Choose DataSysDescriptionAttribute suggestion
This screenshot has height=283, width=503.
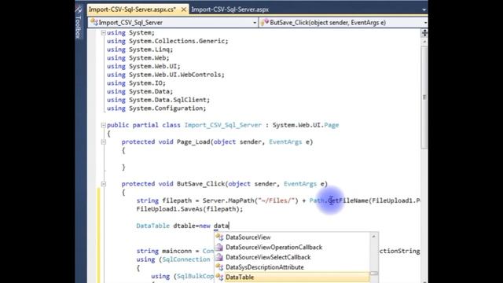point(264,267)
